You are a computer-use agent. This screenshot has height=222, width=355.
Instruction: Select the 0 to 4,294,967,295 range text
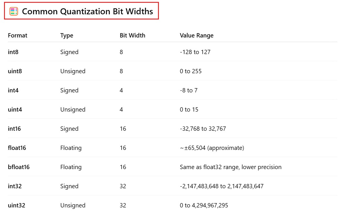[204, 205]
